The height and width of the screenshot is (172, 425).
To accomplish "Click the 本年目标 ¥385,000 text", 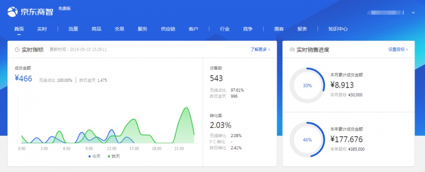I will point(348,149).
